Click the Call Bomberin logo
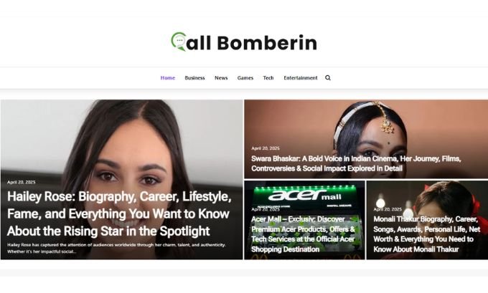Screen dimensions: 488x293 click(x=244, y=42)
